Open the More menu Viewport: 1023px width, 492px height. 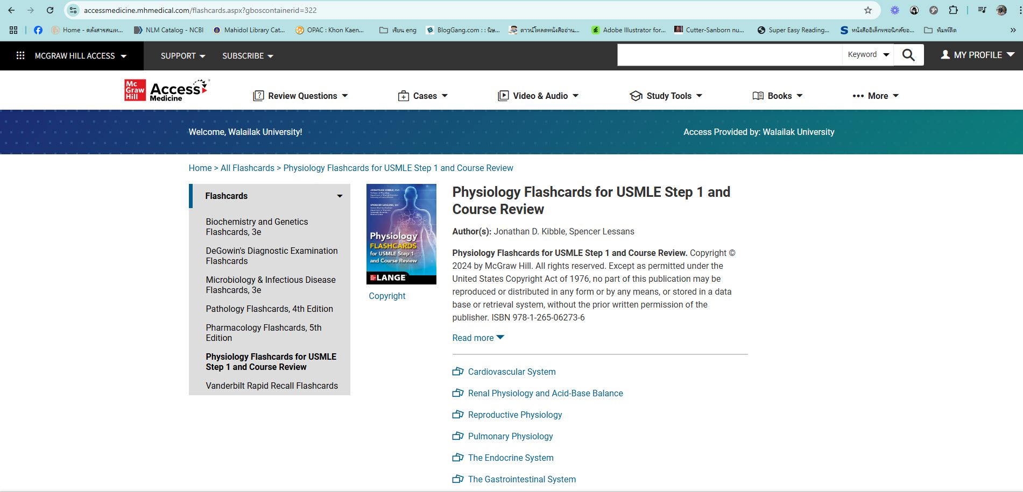coord(876,96)
